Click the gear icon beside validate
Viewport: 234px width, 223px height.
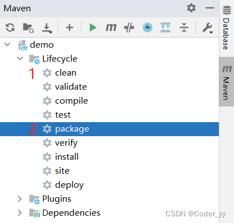click(x=47, y=87)
